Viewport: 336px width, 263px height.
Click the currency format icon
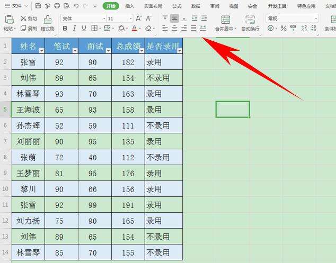point(271,28)
